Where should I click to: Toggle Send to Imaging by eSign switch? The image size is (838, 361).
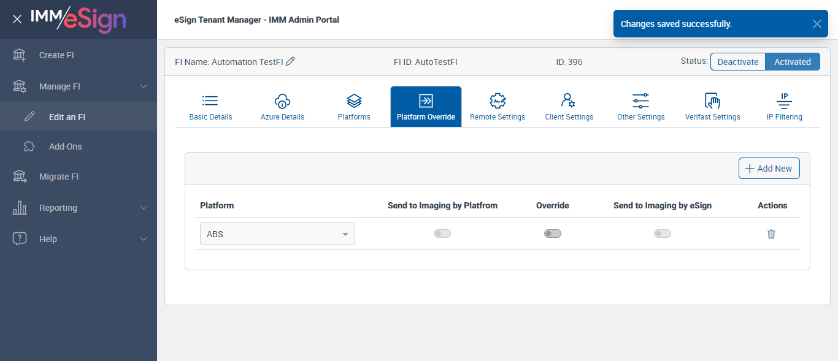tap(662, 234)
